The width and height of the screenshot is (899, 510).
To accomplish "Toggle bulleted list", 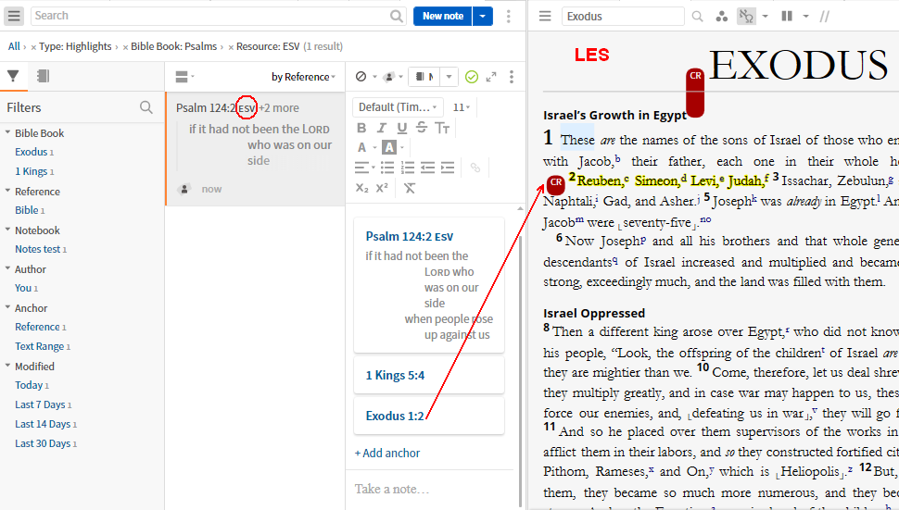I will click(387, 168).
